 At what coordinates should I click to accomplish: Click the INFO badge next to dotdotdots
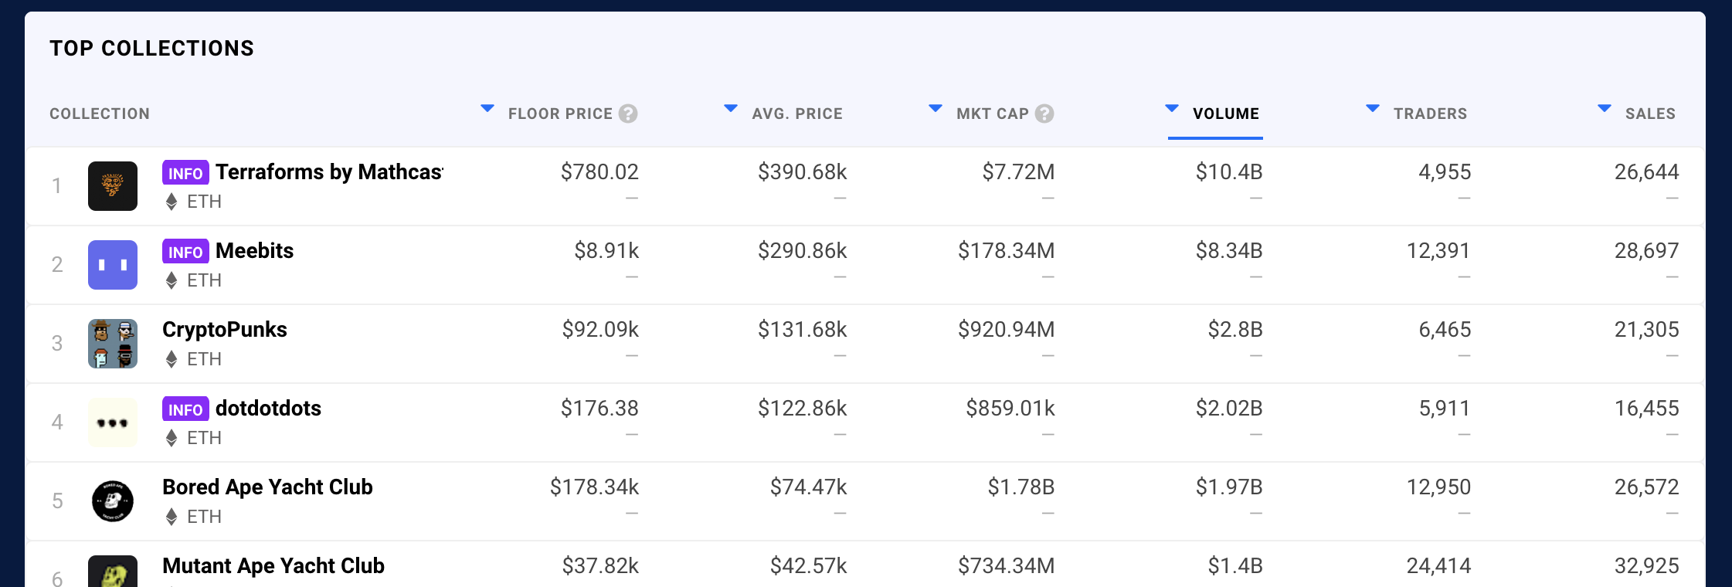[185, 409]
